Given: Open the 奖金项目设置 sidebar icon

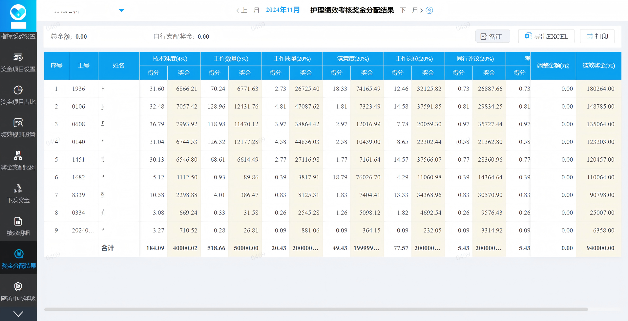Looking at the screenshot, I should click(18, 57).
